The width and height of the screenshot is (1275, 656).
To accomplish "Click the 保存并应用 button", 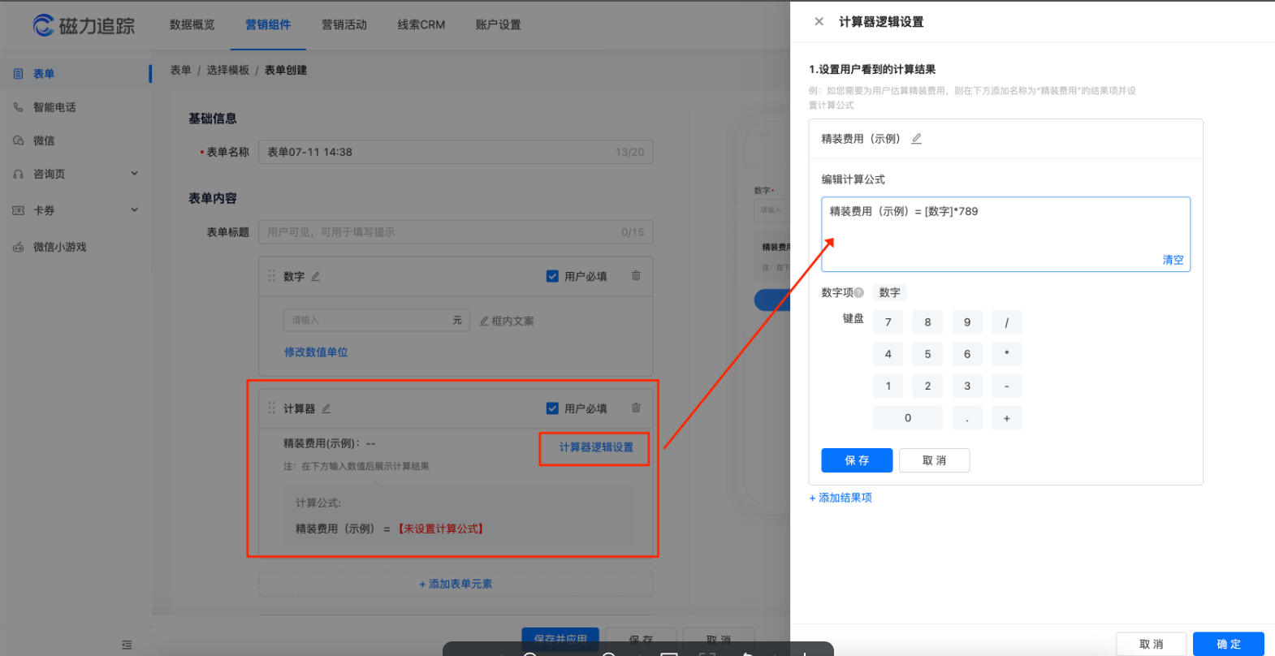I will 560,639.
